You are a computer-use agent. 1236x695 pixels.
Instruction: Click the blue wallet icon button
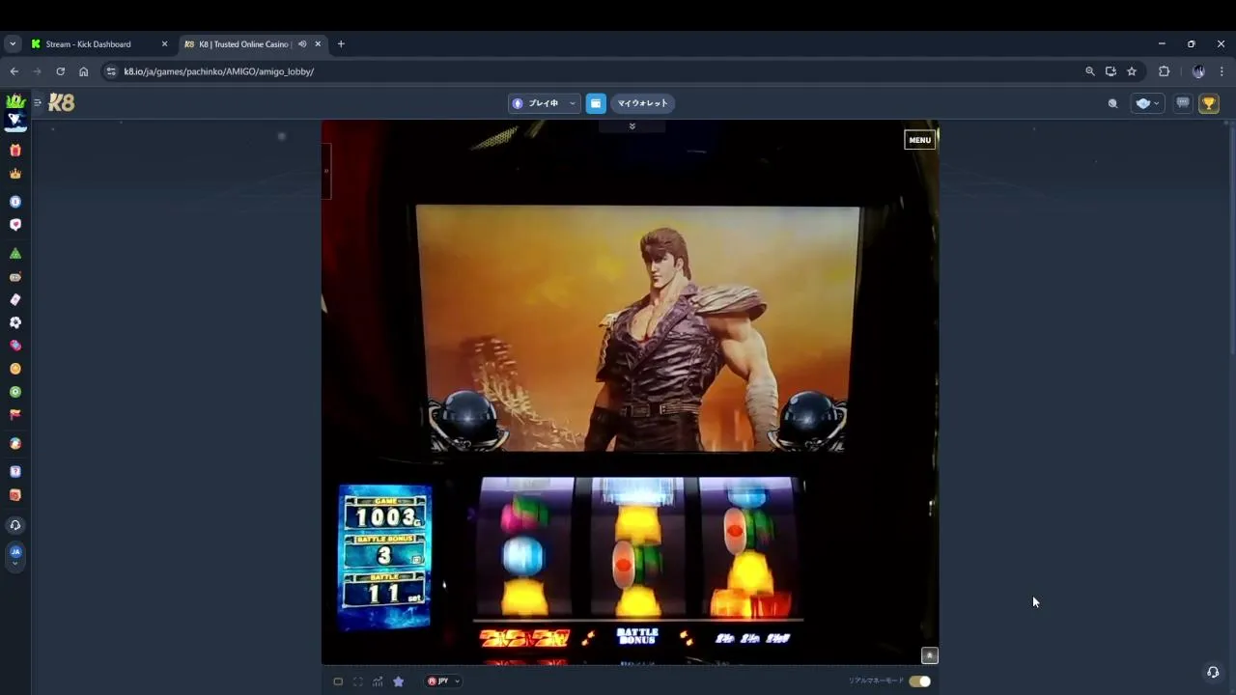click(596, 103)
